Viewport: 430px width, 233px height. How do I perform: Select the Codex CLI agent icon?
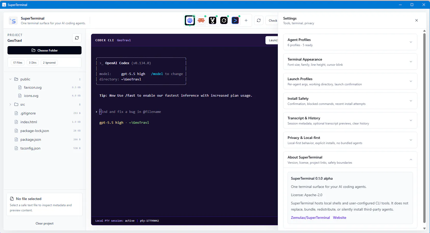tap(190, 20)
